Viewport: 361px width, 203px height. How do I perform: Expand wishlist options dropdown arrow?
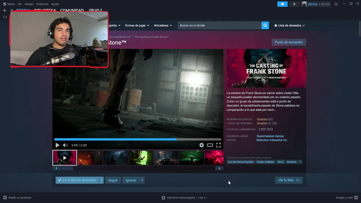click(102, 180)
